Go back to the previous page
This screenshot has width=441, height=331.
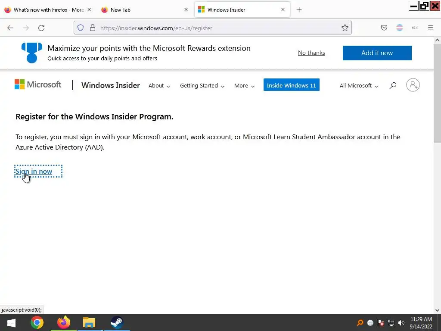(x=10, y=28)
